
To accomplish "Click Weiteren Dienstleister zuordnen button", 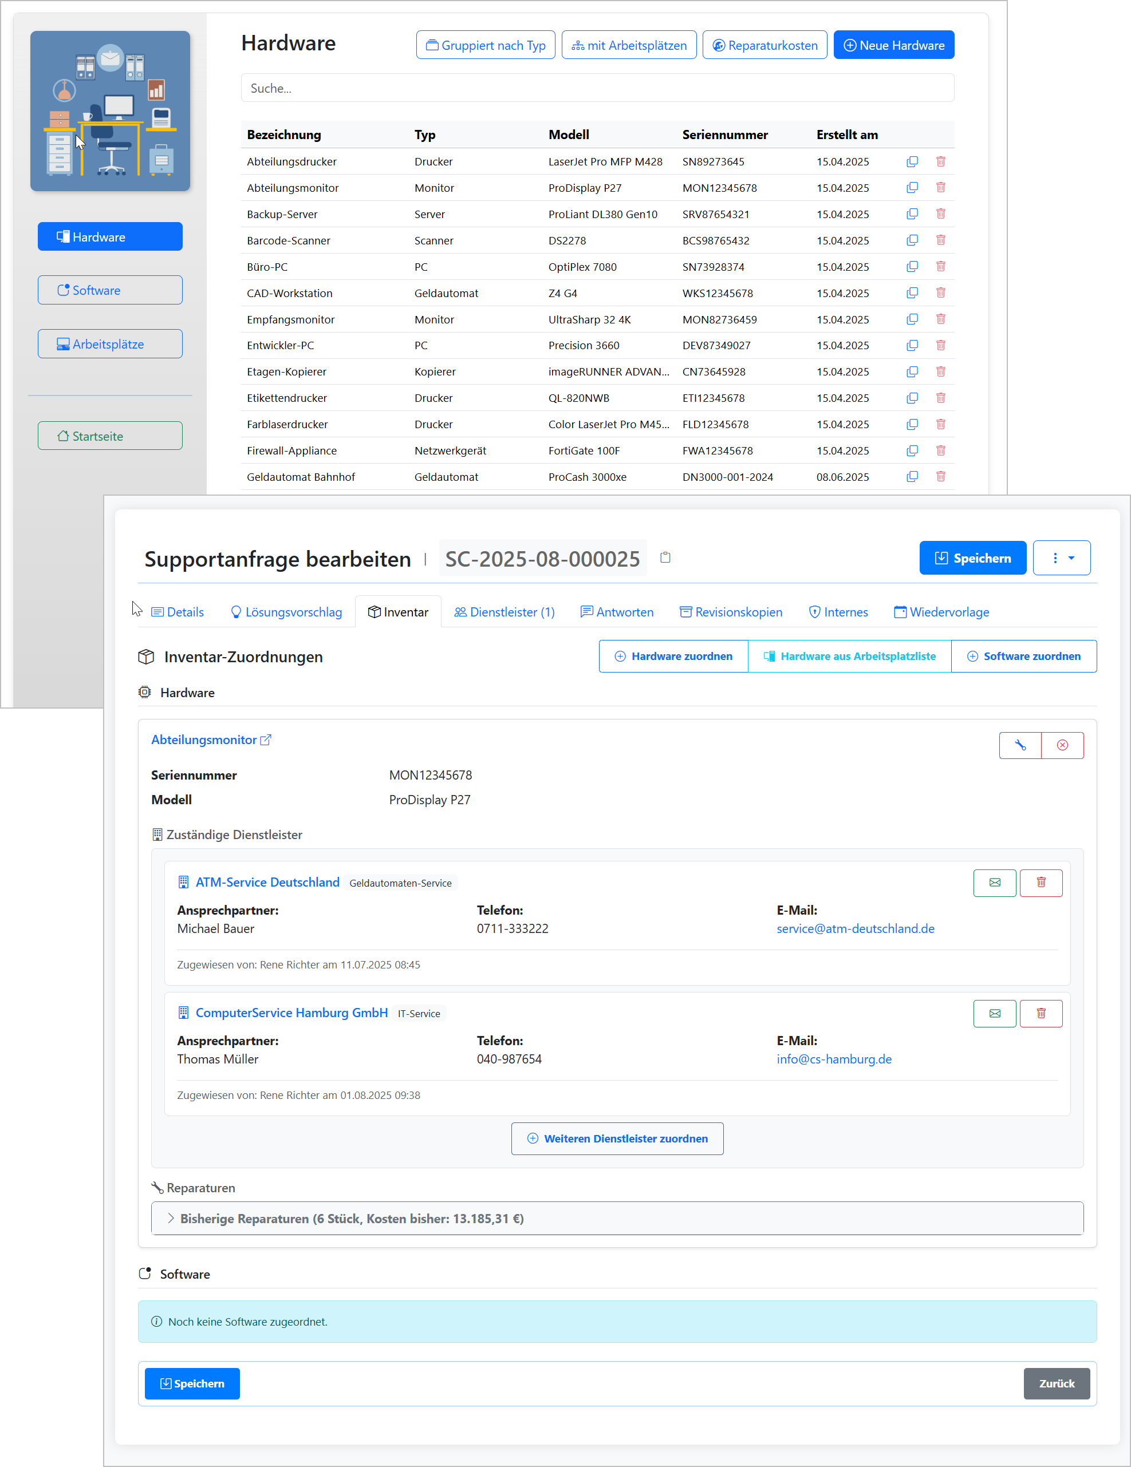I will tap(617, 1138).
